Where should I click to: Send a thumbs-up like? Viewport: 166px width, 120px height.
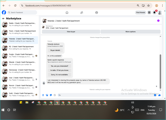159,95
